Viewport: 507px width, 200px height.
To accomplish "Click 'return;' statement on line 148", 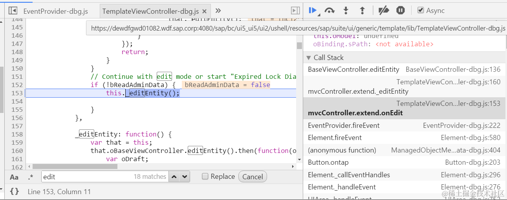I will (135, 52).
